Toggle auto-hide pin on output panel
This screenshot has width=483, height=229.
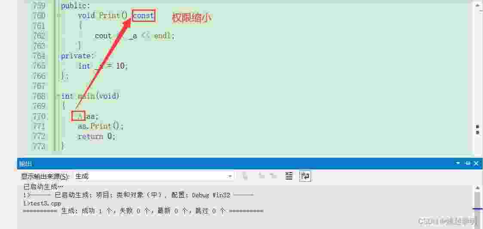pyautogui.click(x=468, y=163)
